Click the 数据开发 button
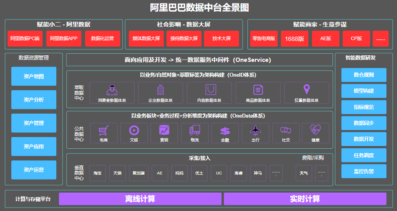The height and width of the screenshot is (211, 397). coord(364,139)
